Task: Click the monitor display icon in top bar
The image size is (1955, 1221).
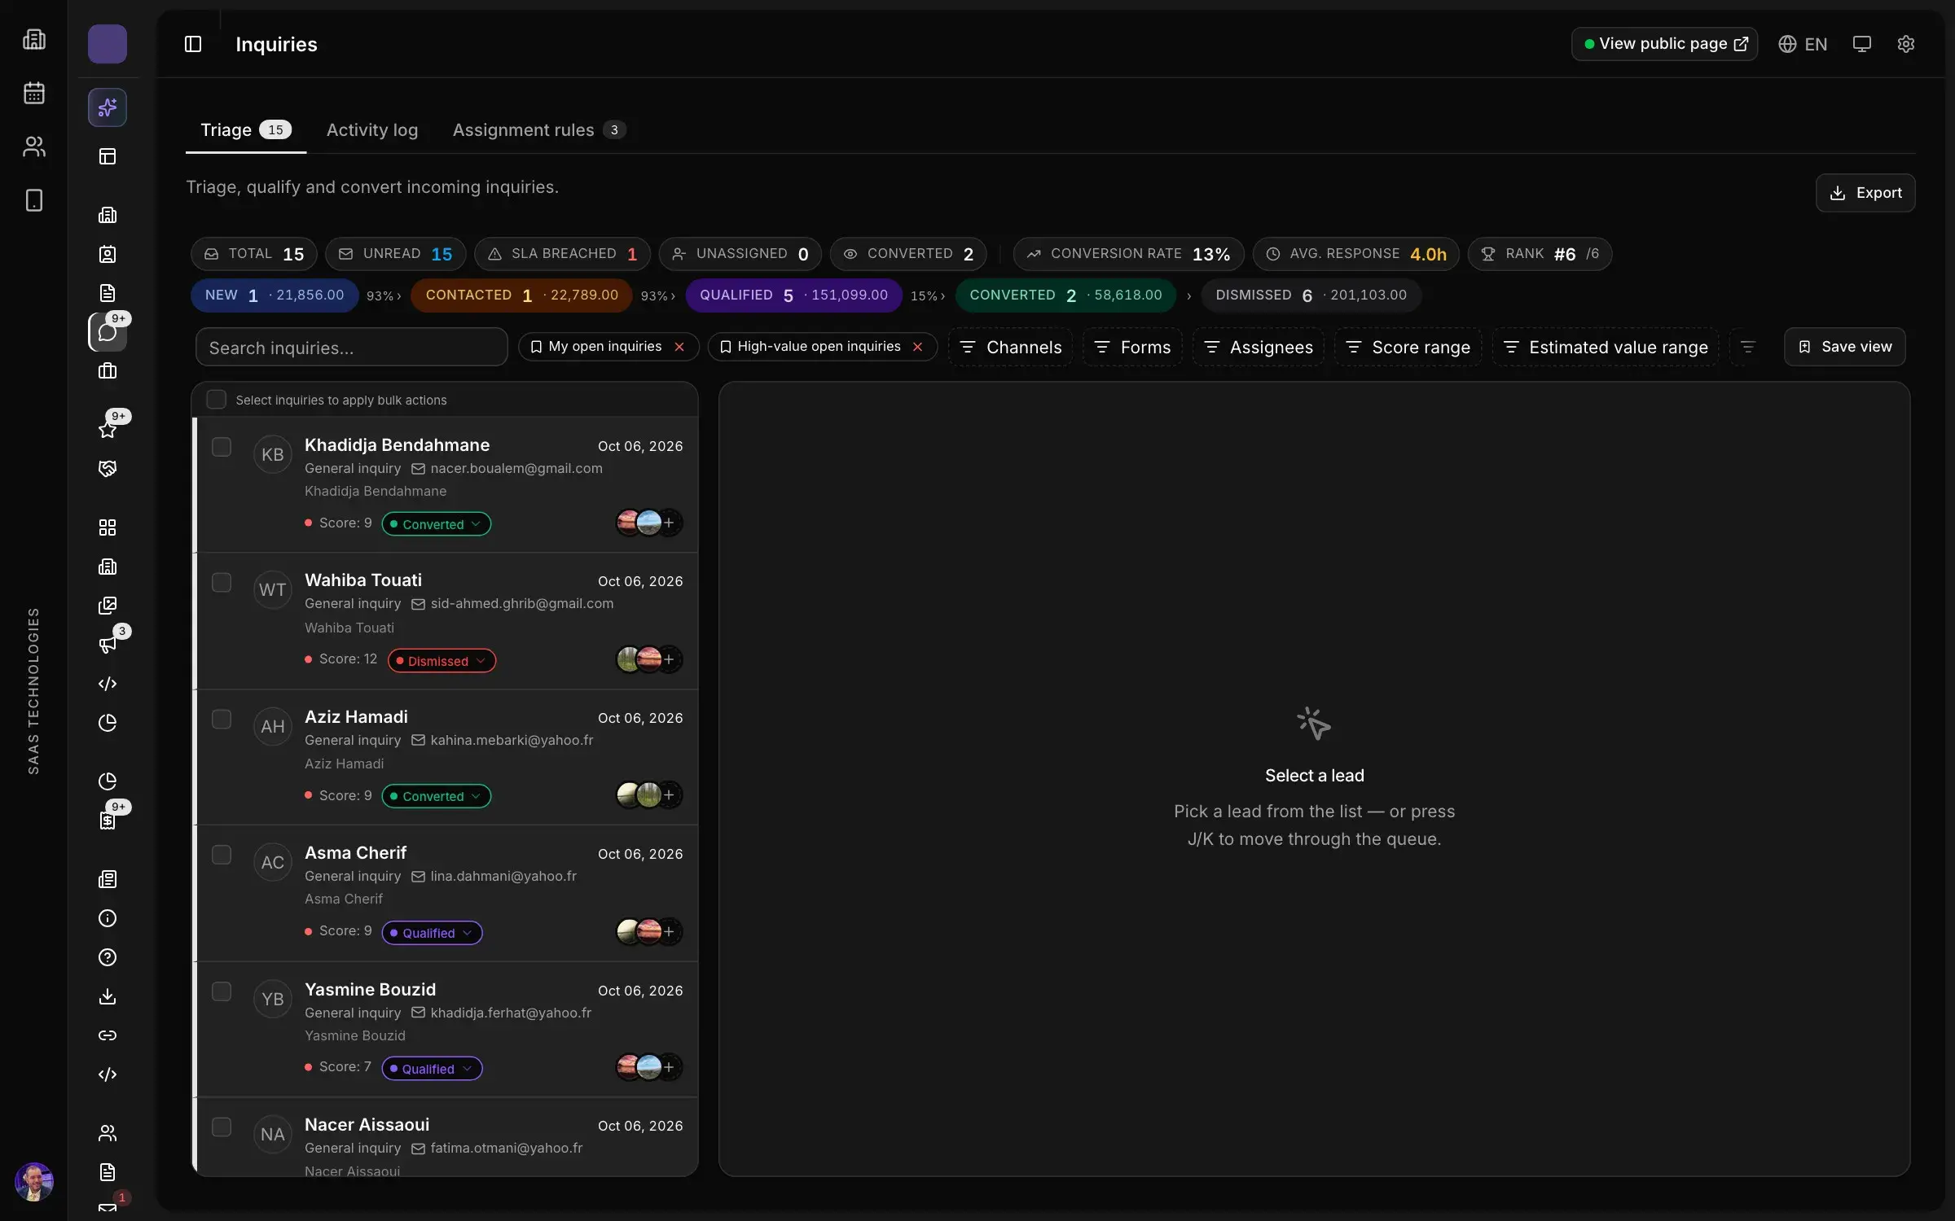Action: 1862,44
